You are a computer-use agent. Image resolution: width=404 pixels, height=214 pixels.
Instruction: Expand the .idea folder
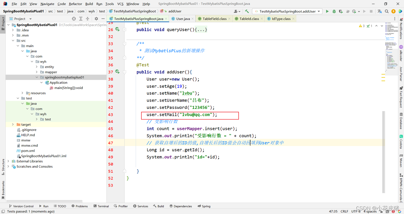tap(13, 30)
